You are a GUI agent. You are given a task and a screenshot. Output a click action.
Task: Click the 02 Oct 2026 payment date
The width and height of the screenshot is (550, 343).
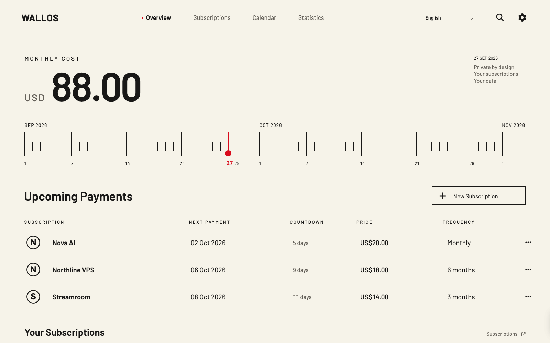208,243
